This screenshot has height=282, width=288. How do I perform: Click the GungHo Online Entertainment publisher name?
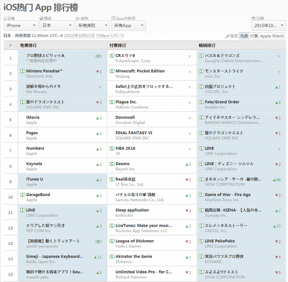click(x=234, y=61)
